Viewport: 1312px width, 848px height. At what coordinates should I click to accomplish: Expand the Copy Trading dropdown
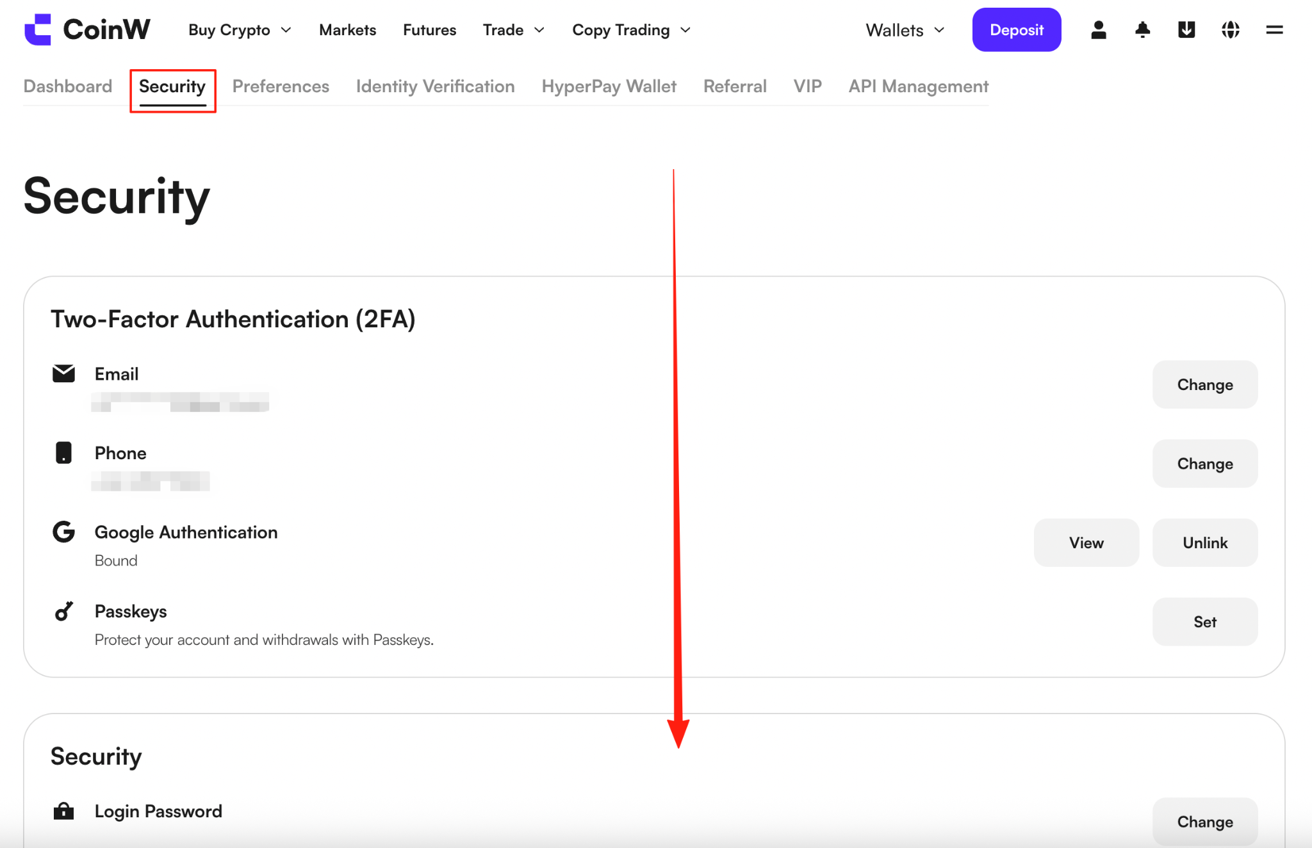[631, 29]
